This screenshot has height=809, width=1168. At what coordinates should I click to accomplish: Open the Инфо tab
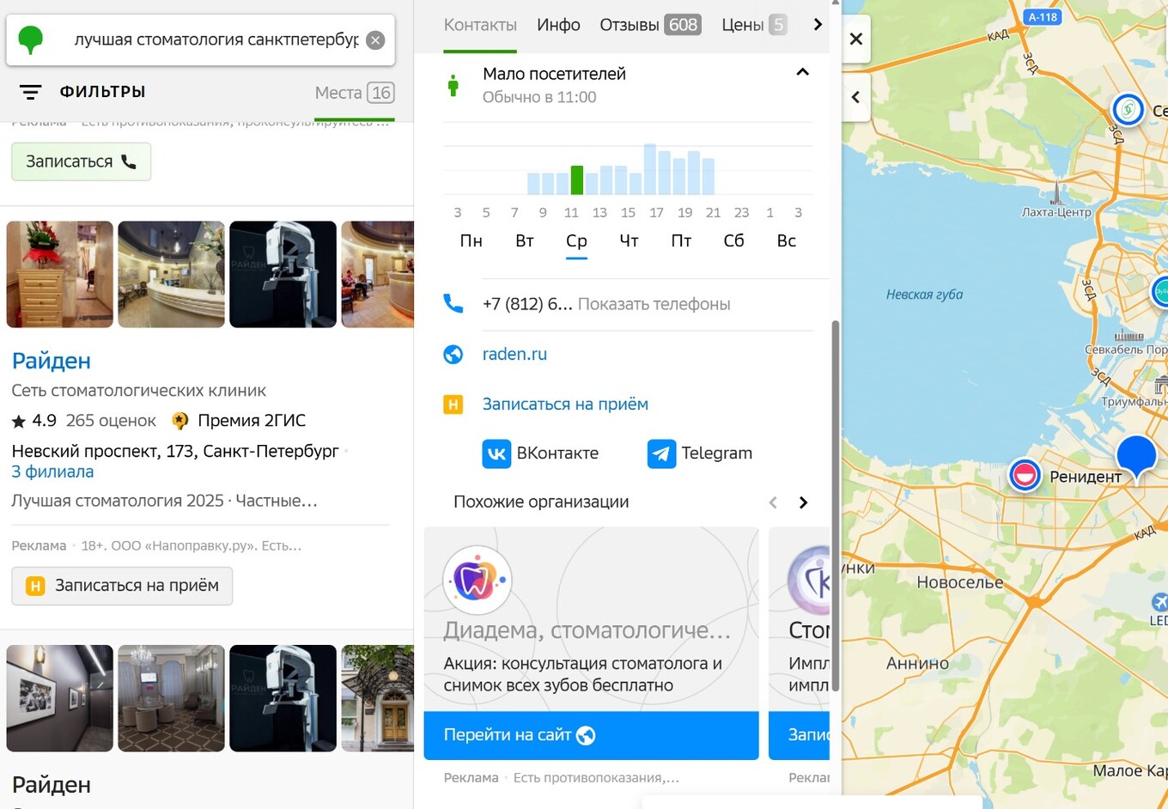(558, 25)
